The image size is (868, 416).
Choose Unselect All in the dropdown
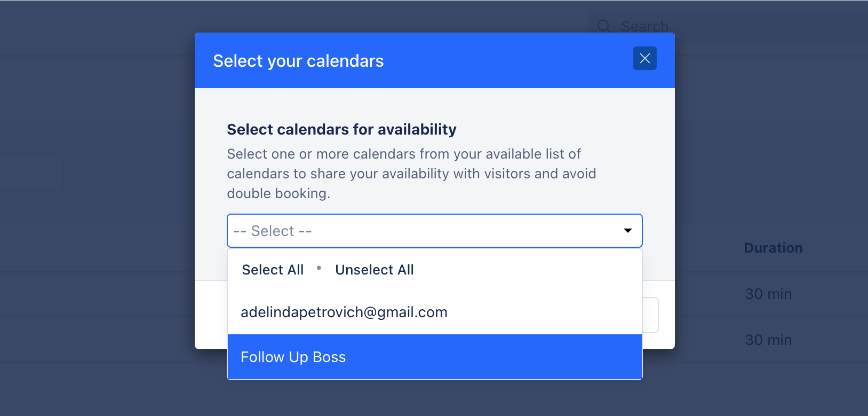[x=375, y=270]
